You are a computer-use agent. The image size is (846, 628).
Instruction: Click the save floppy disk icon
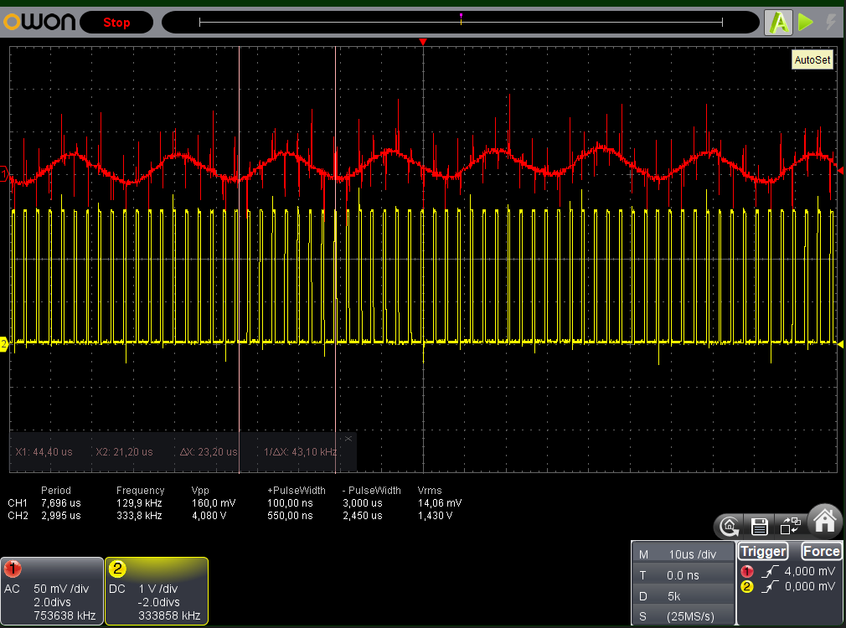759,526
